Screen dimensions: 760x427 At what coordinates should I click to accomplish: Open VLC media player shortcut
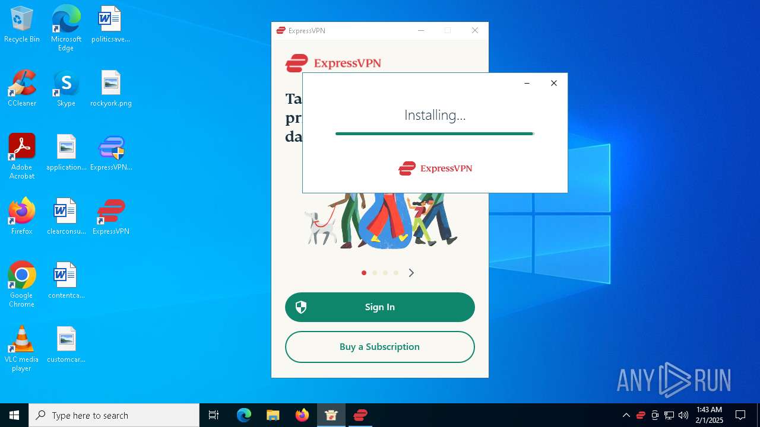(22, 349)
